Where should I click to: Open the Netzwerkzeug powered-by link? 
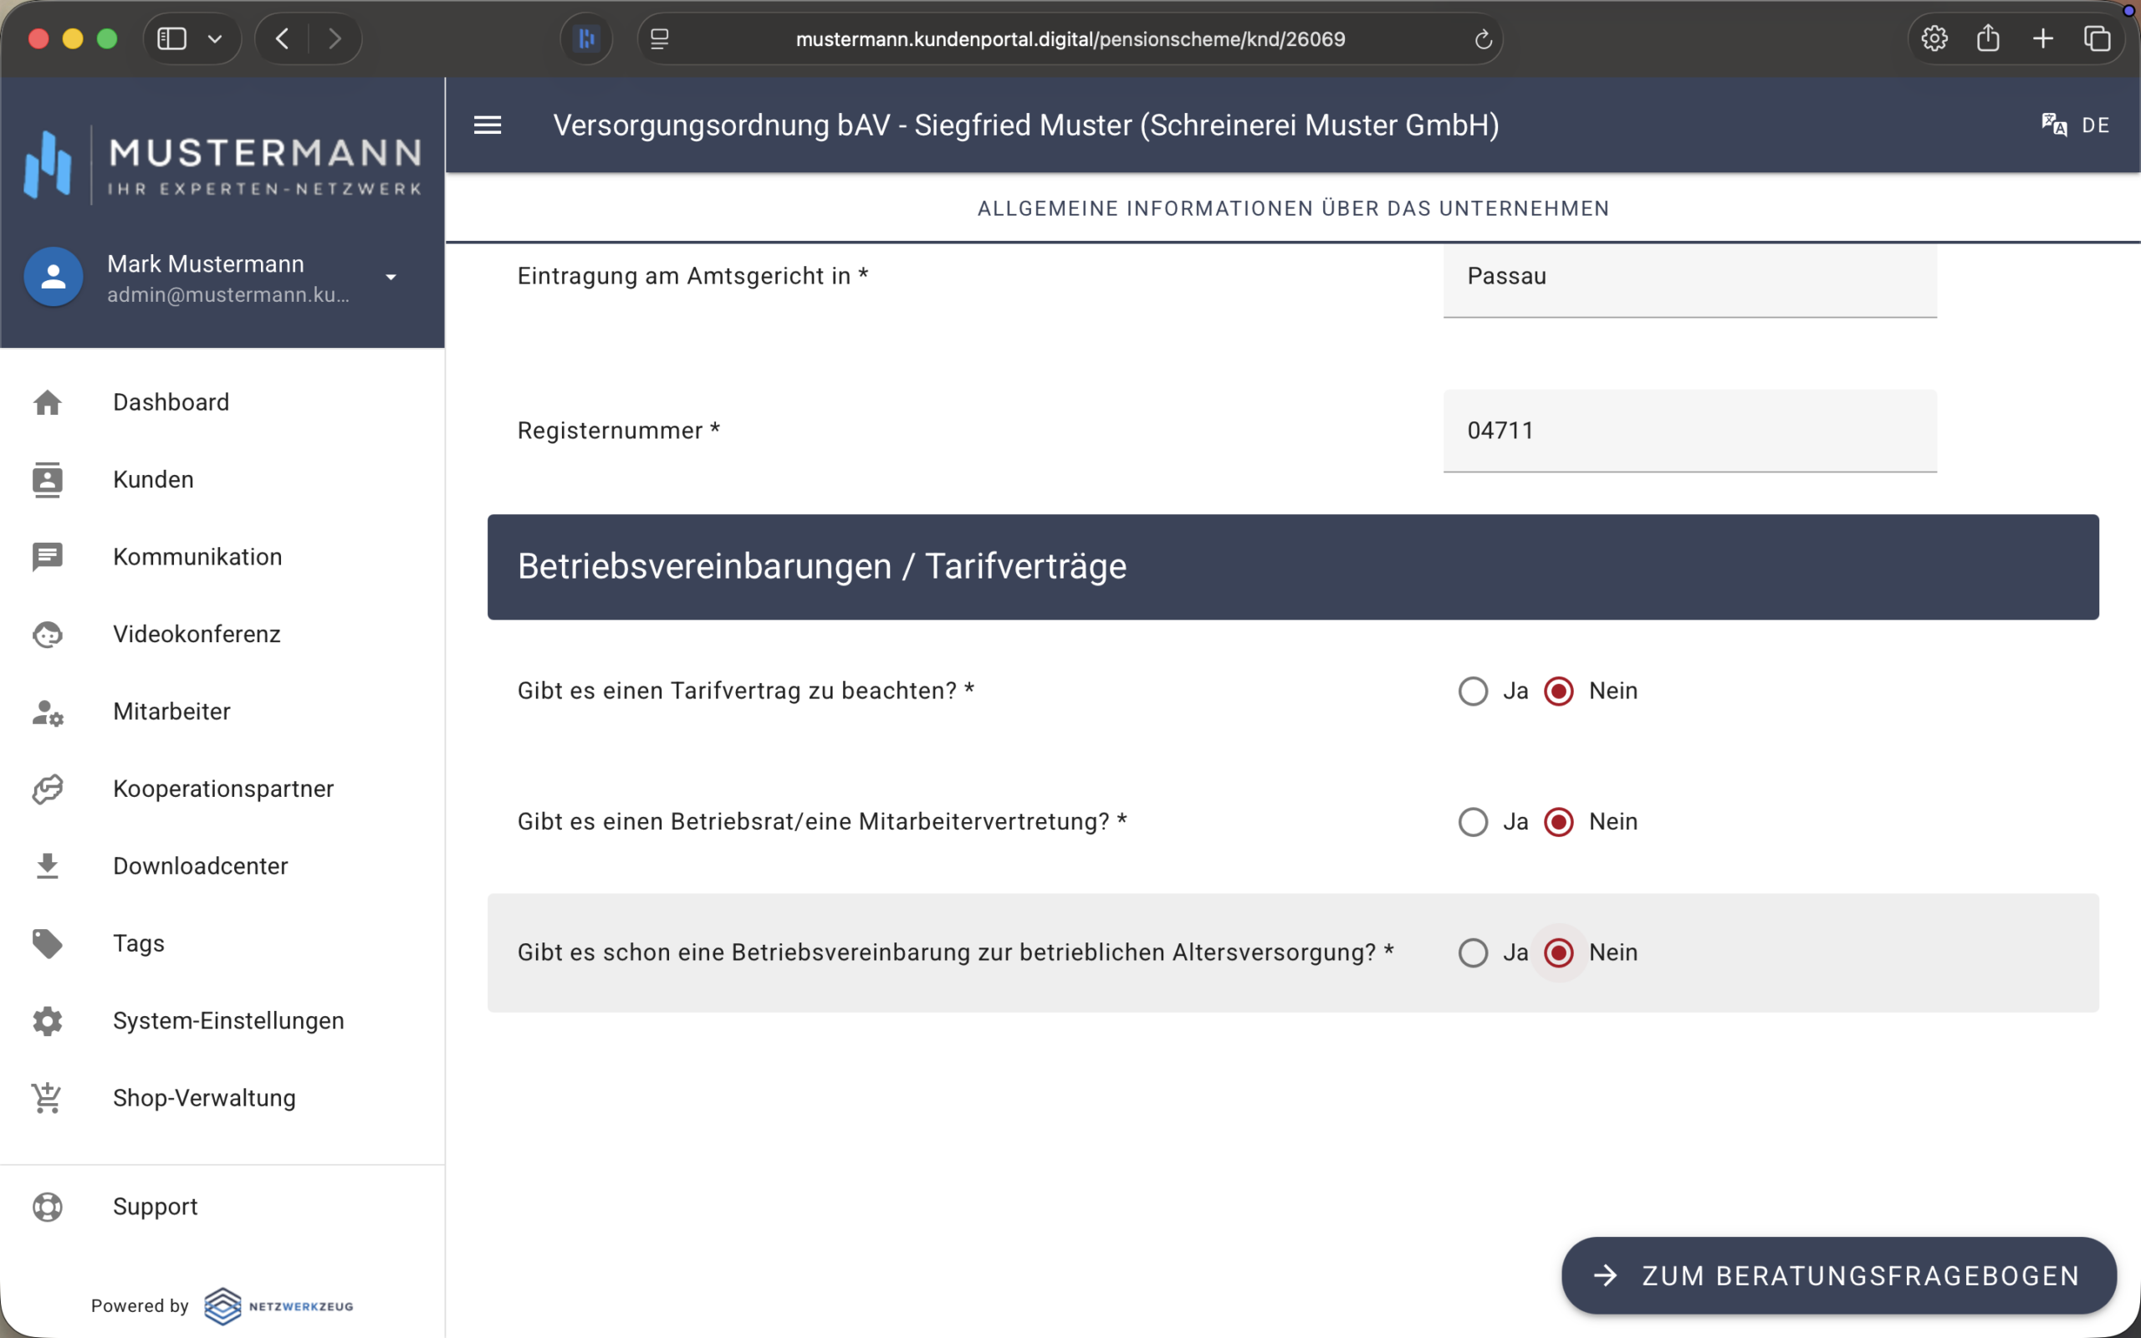coord(279,1306)
